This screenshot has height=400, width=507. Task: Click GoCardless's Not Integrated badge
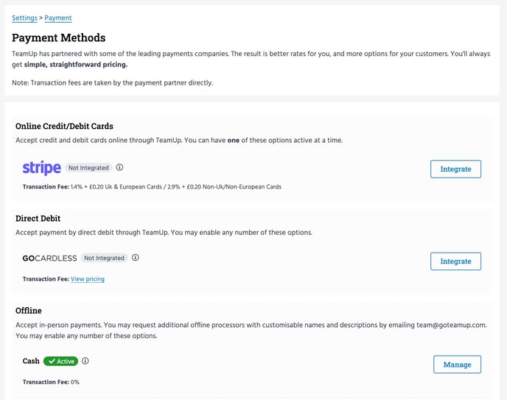click(104, 259)
